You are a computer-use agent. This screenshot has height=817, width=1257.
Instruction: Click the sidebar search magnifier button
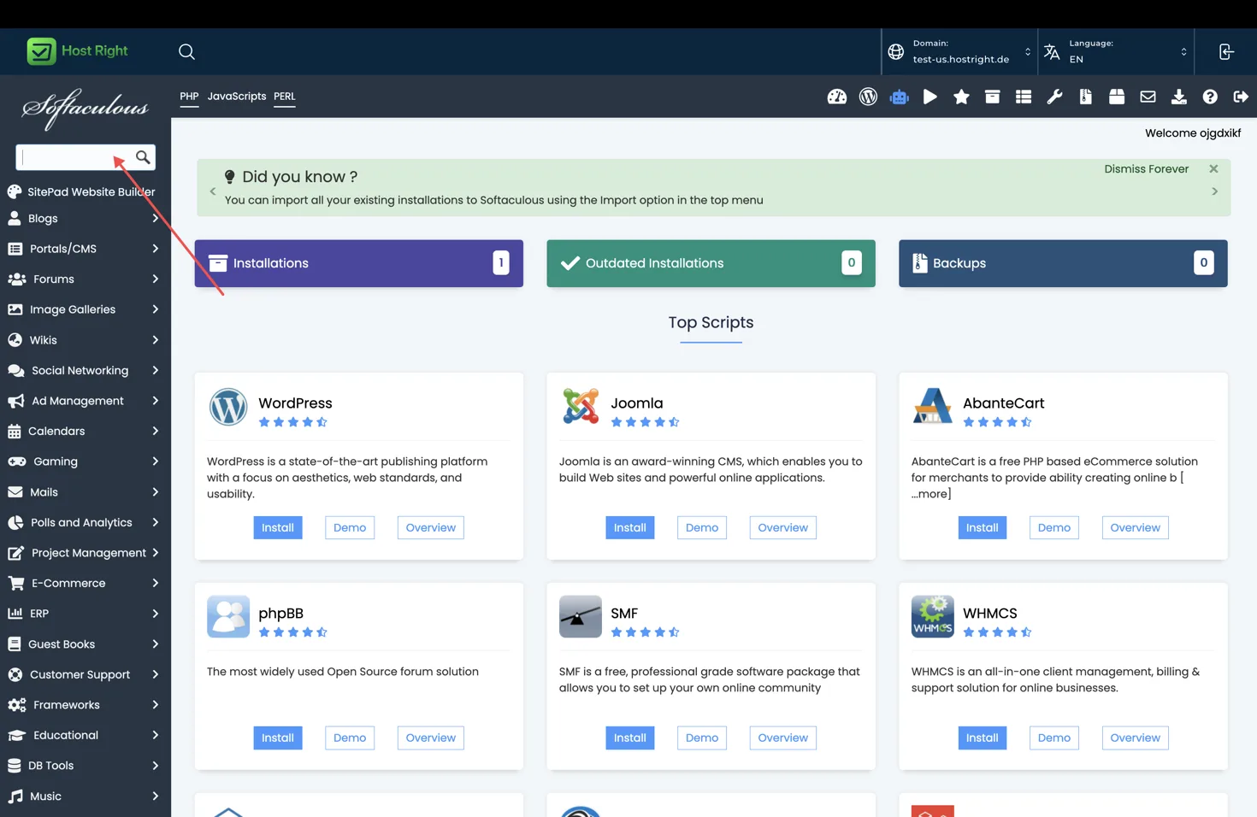(143, 157)
